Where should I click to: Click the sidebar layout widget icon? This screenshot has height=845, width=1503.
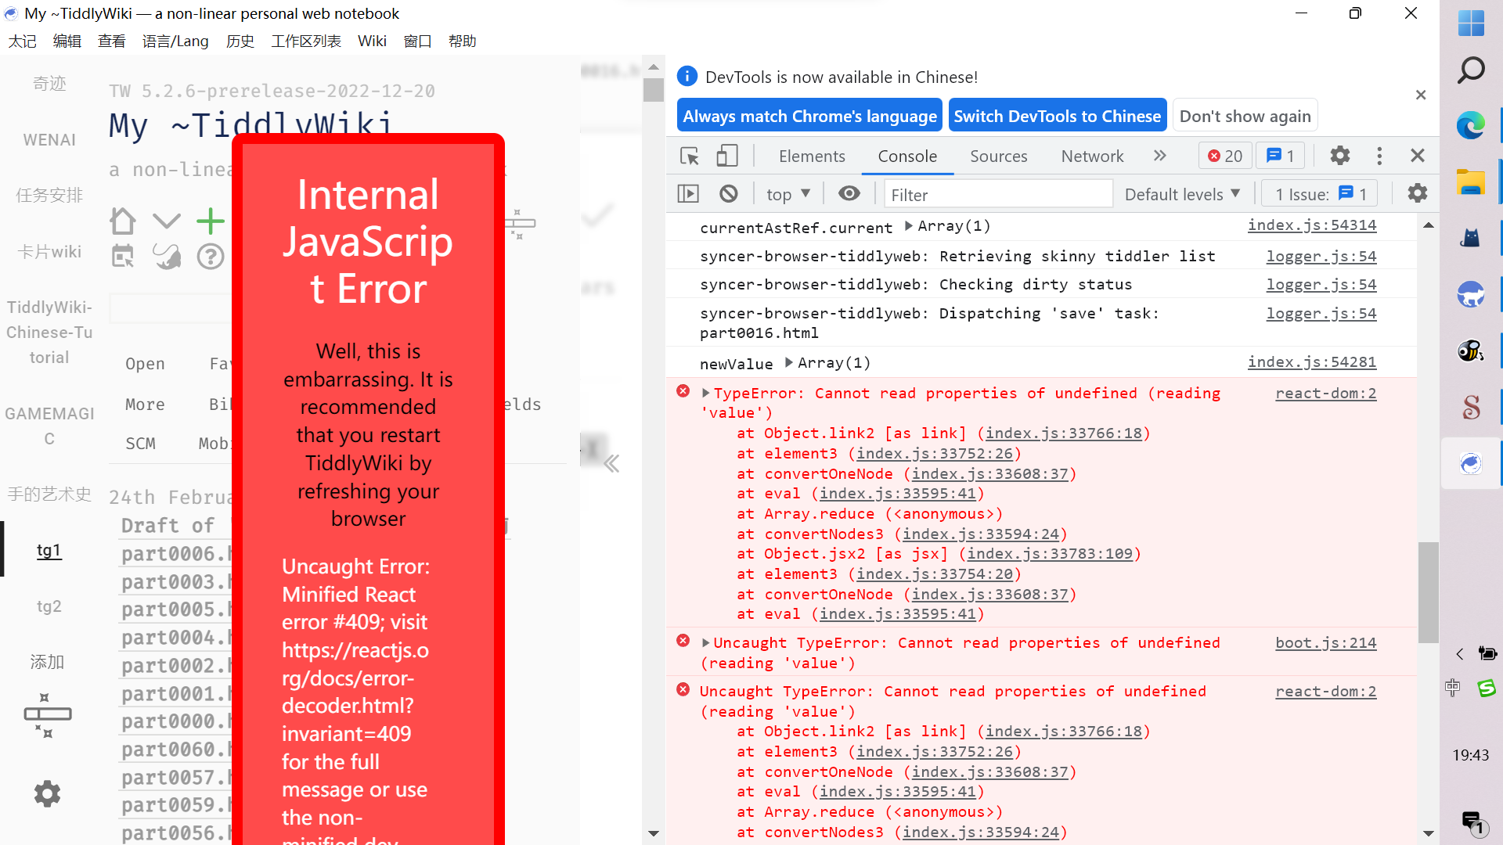tap(48, 714)
